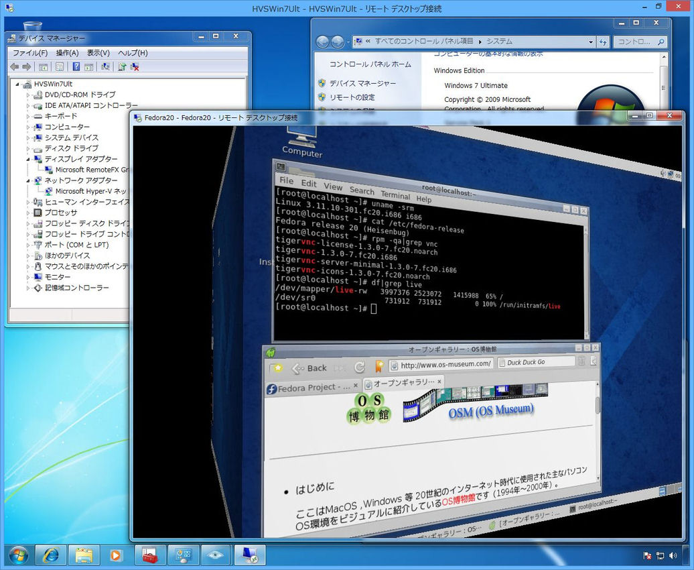Viewport: 694px width, 570px height.
Task: Open ヘルプ(H) menu in Device Manager
Action: (x=133, y=53)
